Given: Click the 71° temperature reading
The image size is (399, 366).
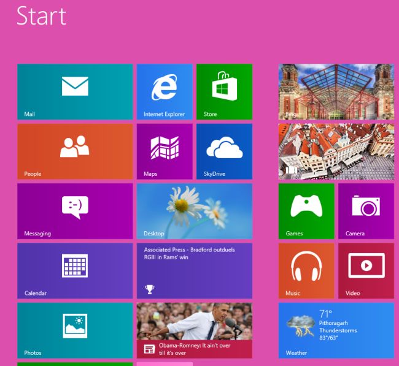Looking at the screenshot, I should [x=326, y=314].
